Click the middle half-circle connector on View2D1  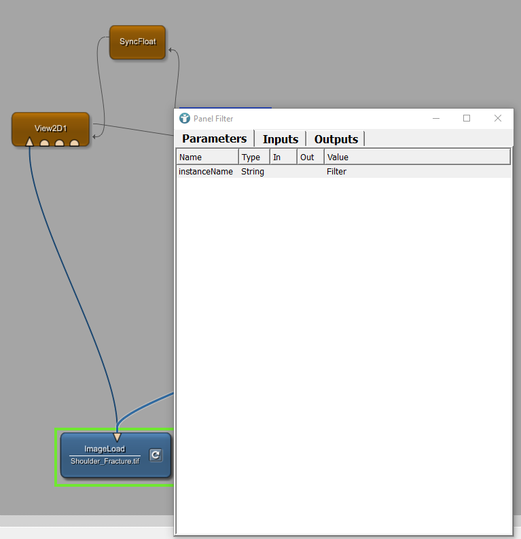click(x=60, y=143)
